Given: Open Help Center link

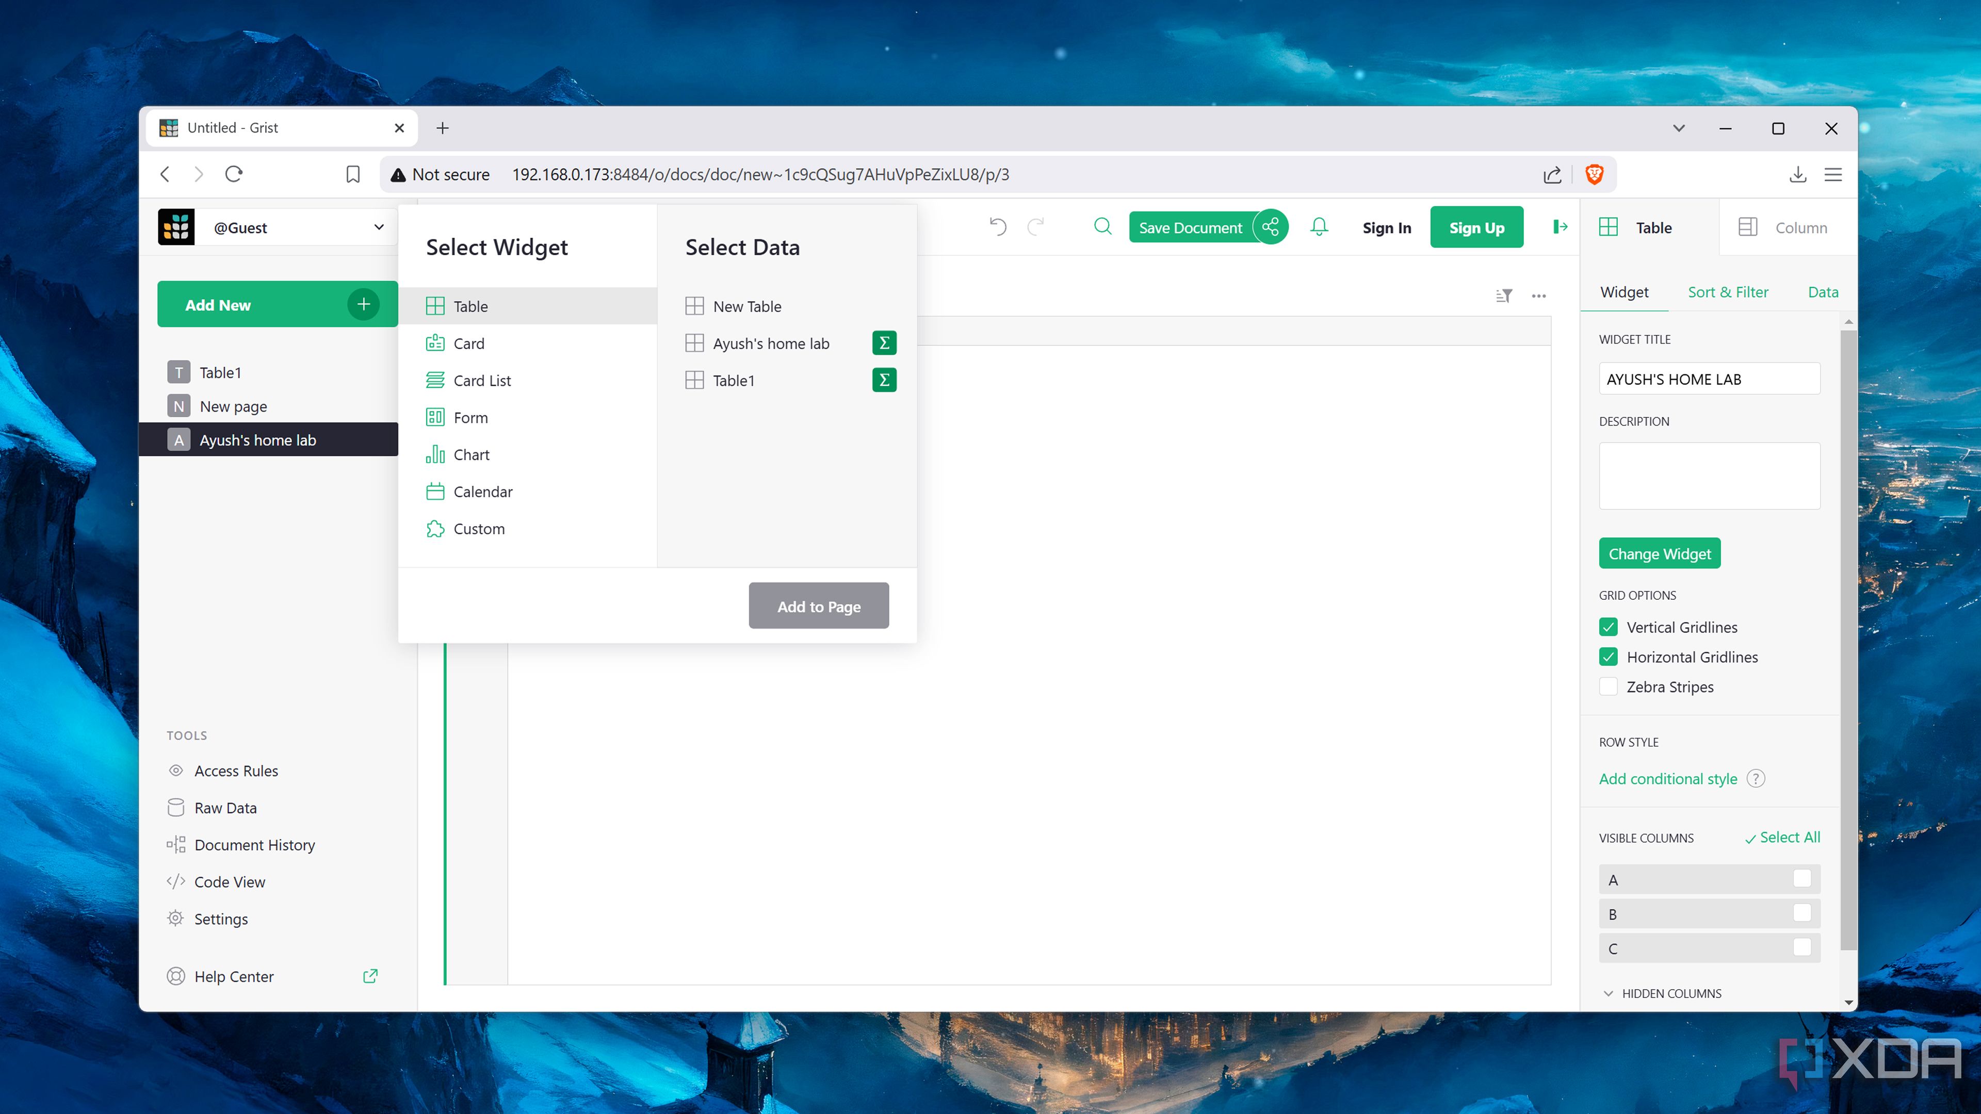Looking at the screenshot, I should tap(220, 976).
